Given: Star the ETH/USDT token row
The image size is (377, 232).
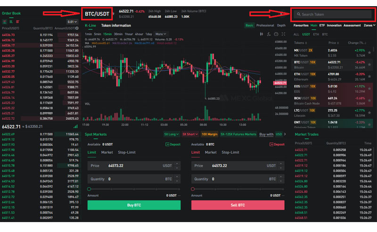Looking at the screenshot, I should click(369, 76).
